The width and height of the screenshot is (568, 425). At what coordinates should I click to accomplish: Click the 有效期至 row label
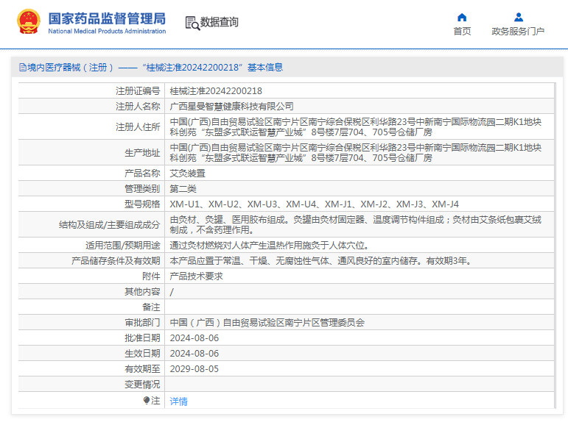pos(142,369)
